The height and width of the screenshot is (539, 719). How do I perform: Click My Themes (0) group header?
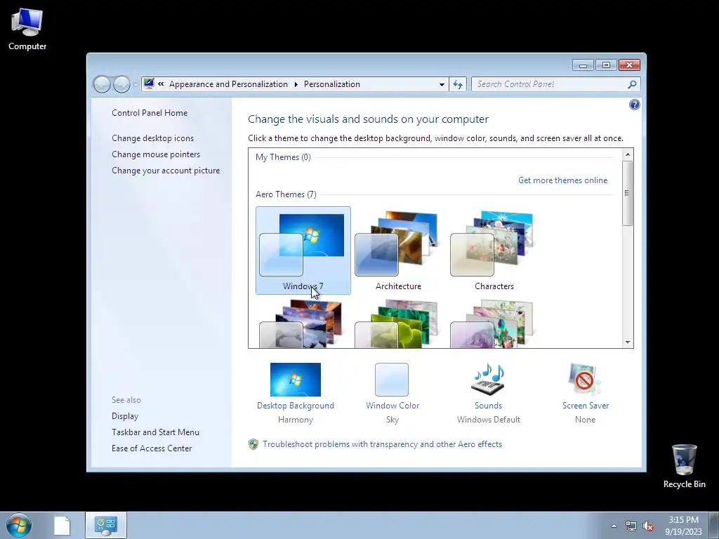click(284, 157)
